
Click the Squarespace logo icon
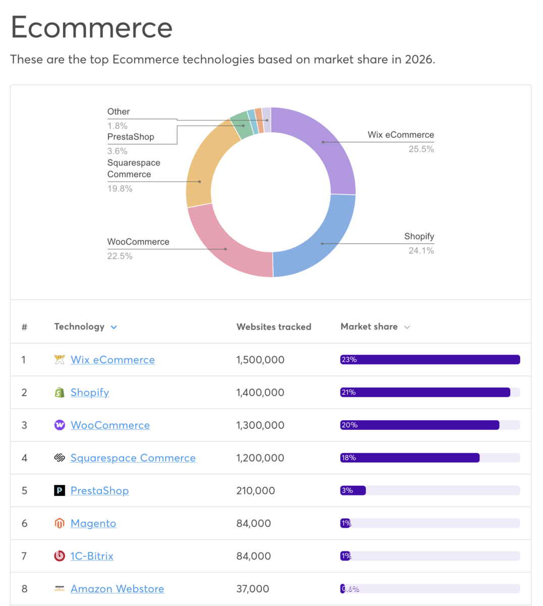(60, 458)
